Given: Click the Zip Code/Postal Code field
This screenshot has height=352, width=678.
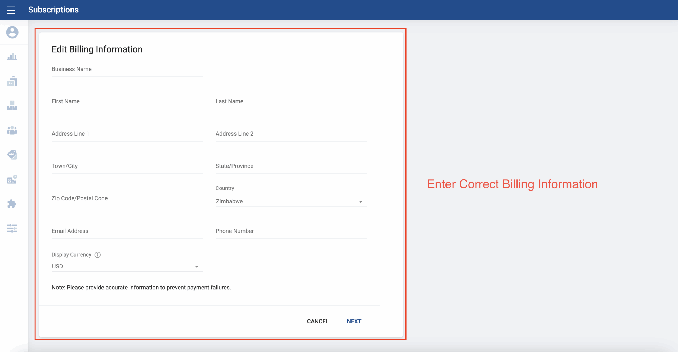Looking at the screenshot, I should 127,199.
